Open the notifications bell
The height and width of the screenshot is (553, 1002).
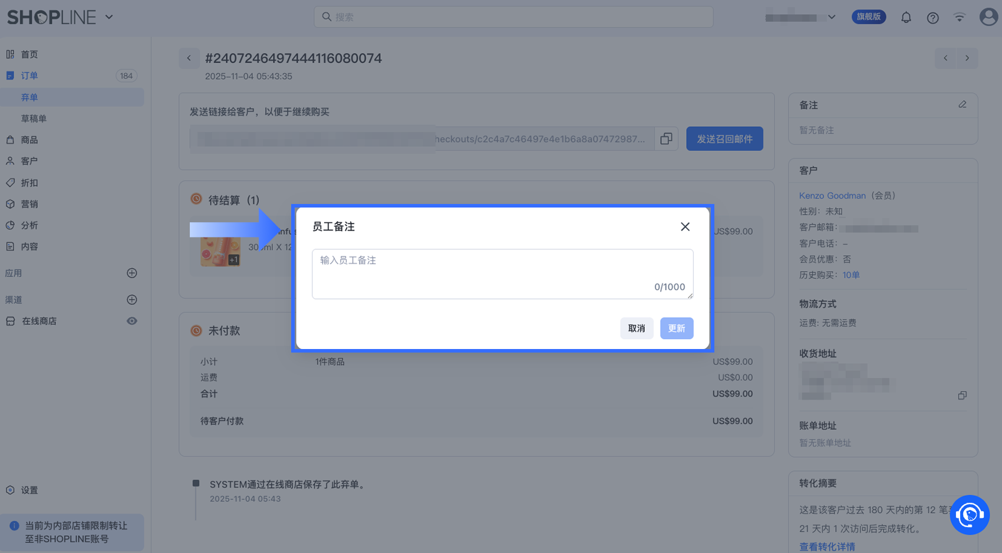906,18
